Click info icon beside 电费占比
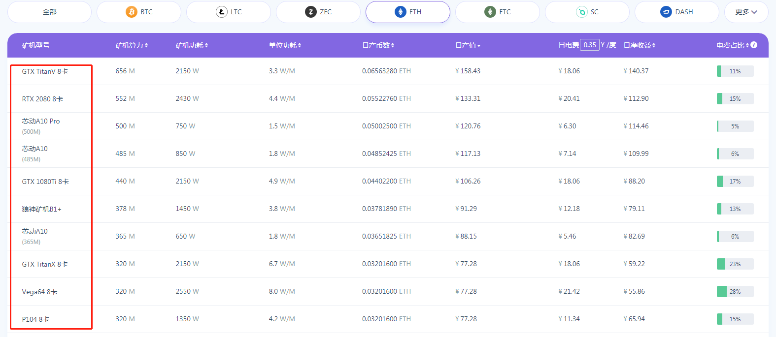The image size is (776, 337). pos(754,45)
